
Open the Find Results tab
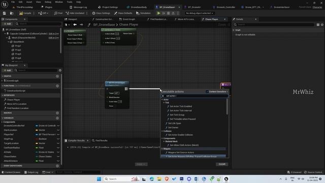point(100,140)
